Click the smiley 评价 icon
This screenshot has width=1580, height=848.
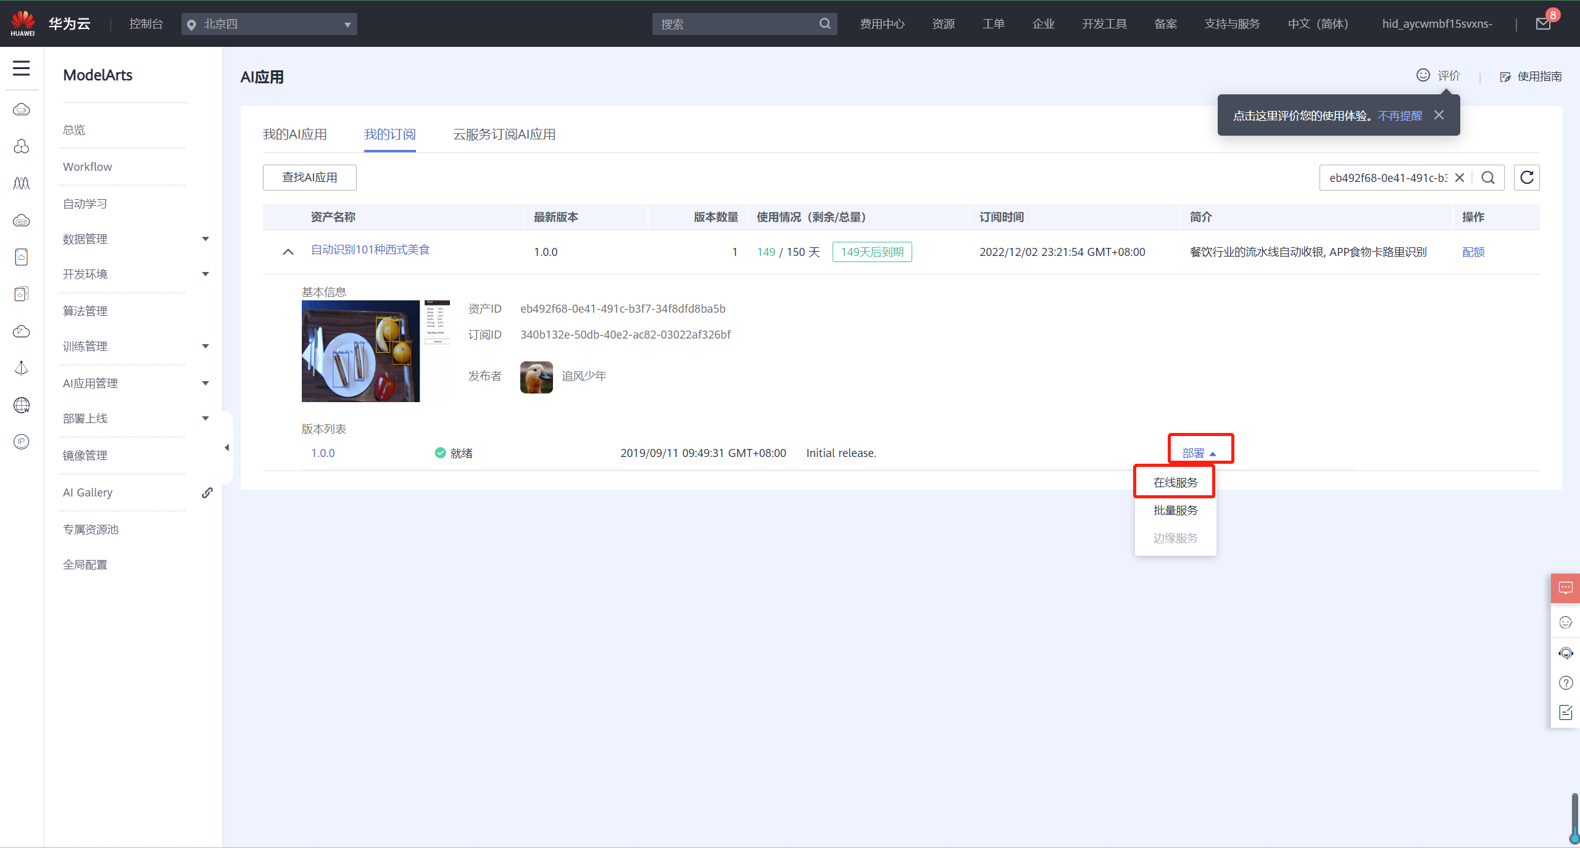tap(1423, 75)
